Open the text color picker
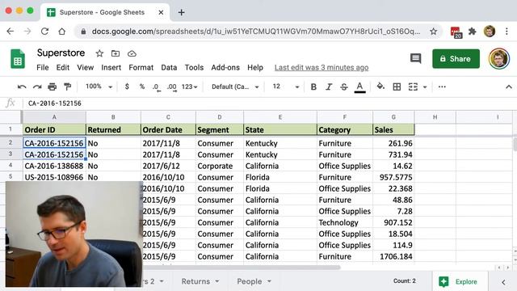The image size is (517, 291). click(x=359, y=87)
